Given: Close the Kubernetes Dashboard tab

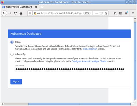Looking at the screenshot, I should pyautogui.click(x=36, y=7).
